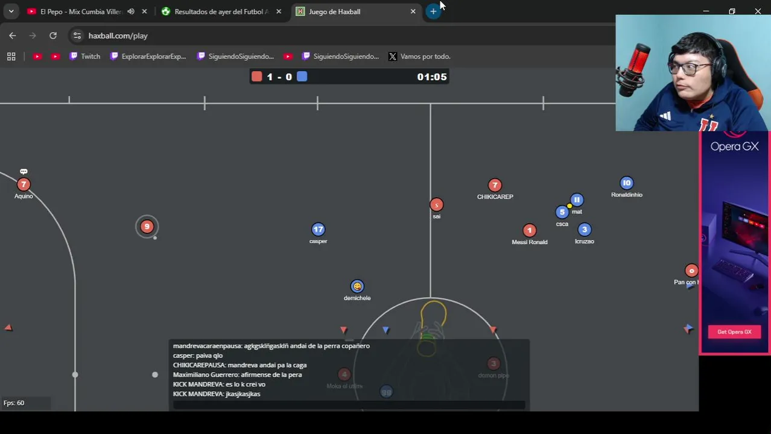771x434 pixels.
Task: Mute the El Pepo tab audio icon
Action: (131, 11)
